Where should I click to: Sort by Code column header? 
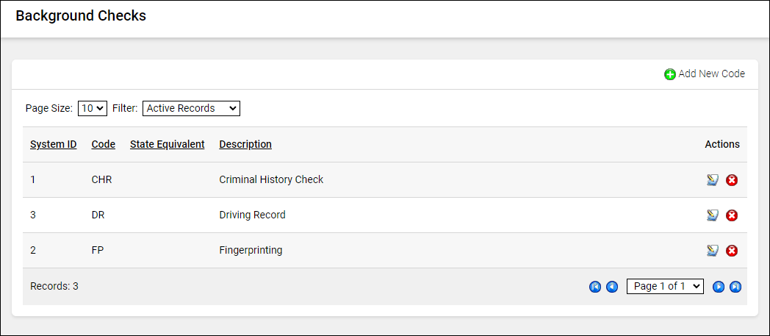[x=103, y=144]
